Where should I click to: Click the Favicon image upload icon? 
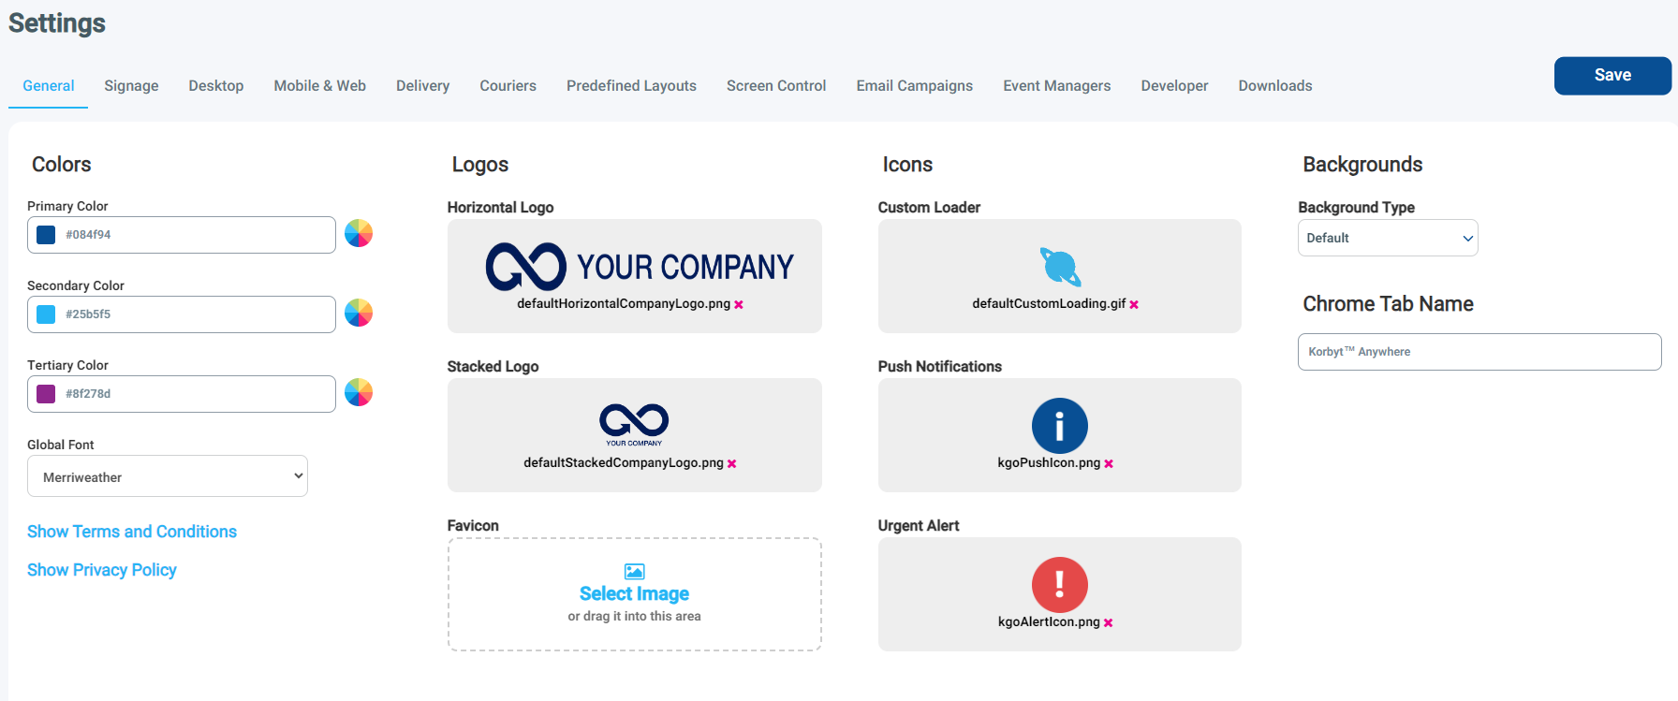634,571
